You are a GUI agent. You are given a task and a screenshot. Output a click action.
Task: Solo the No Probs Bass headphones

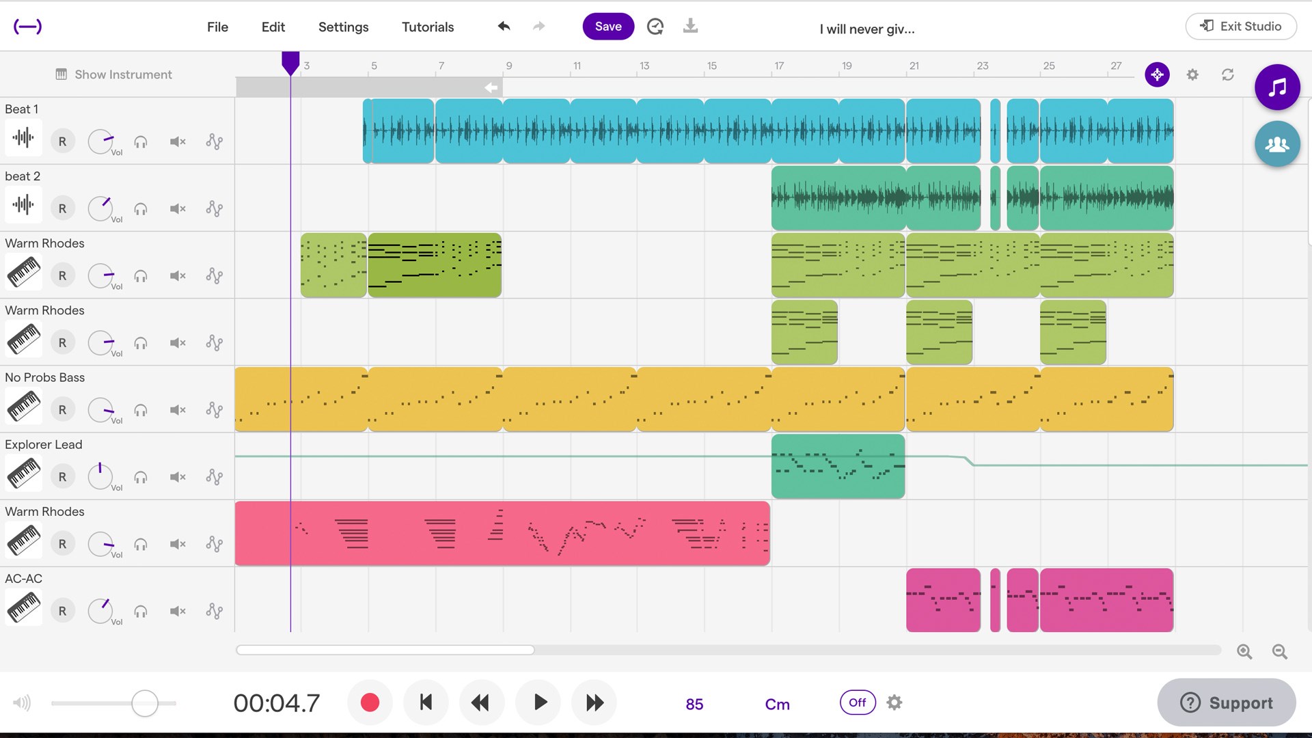coord(141,410)
